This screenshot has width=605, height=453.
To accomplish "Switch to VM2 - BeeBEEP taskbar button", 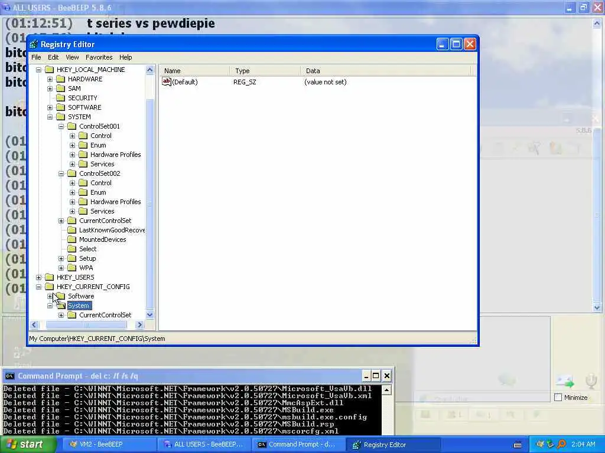I will click(x=108, y=445).
